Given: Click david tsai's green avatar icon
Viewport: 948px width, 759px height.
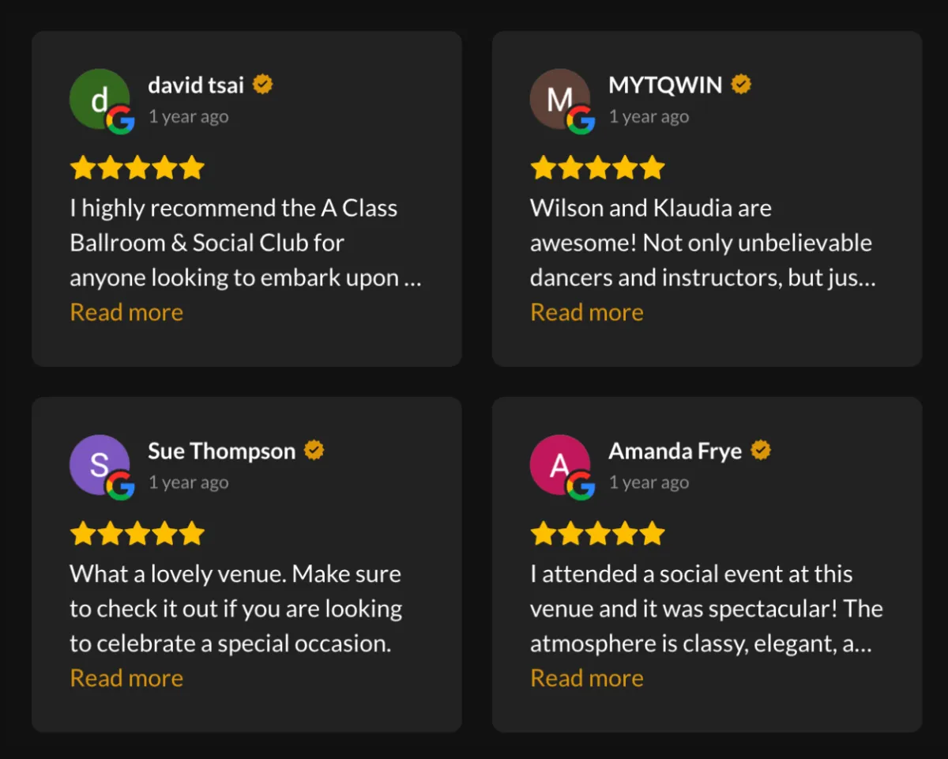Looking at the screenshot, I should click(x=100, y=99).
